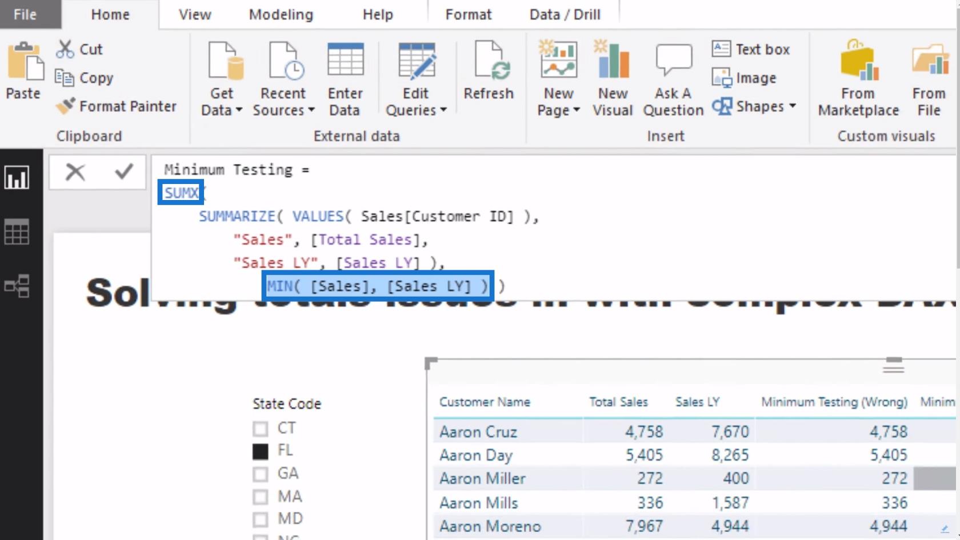This screenshot has width=960, height=540.
Task: Sort by Total Sales column header
Action: (618, 402)
